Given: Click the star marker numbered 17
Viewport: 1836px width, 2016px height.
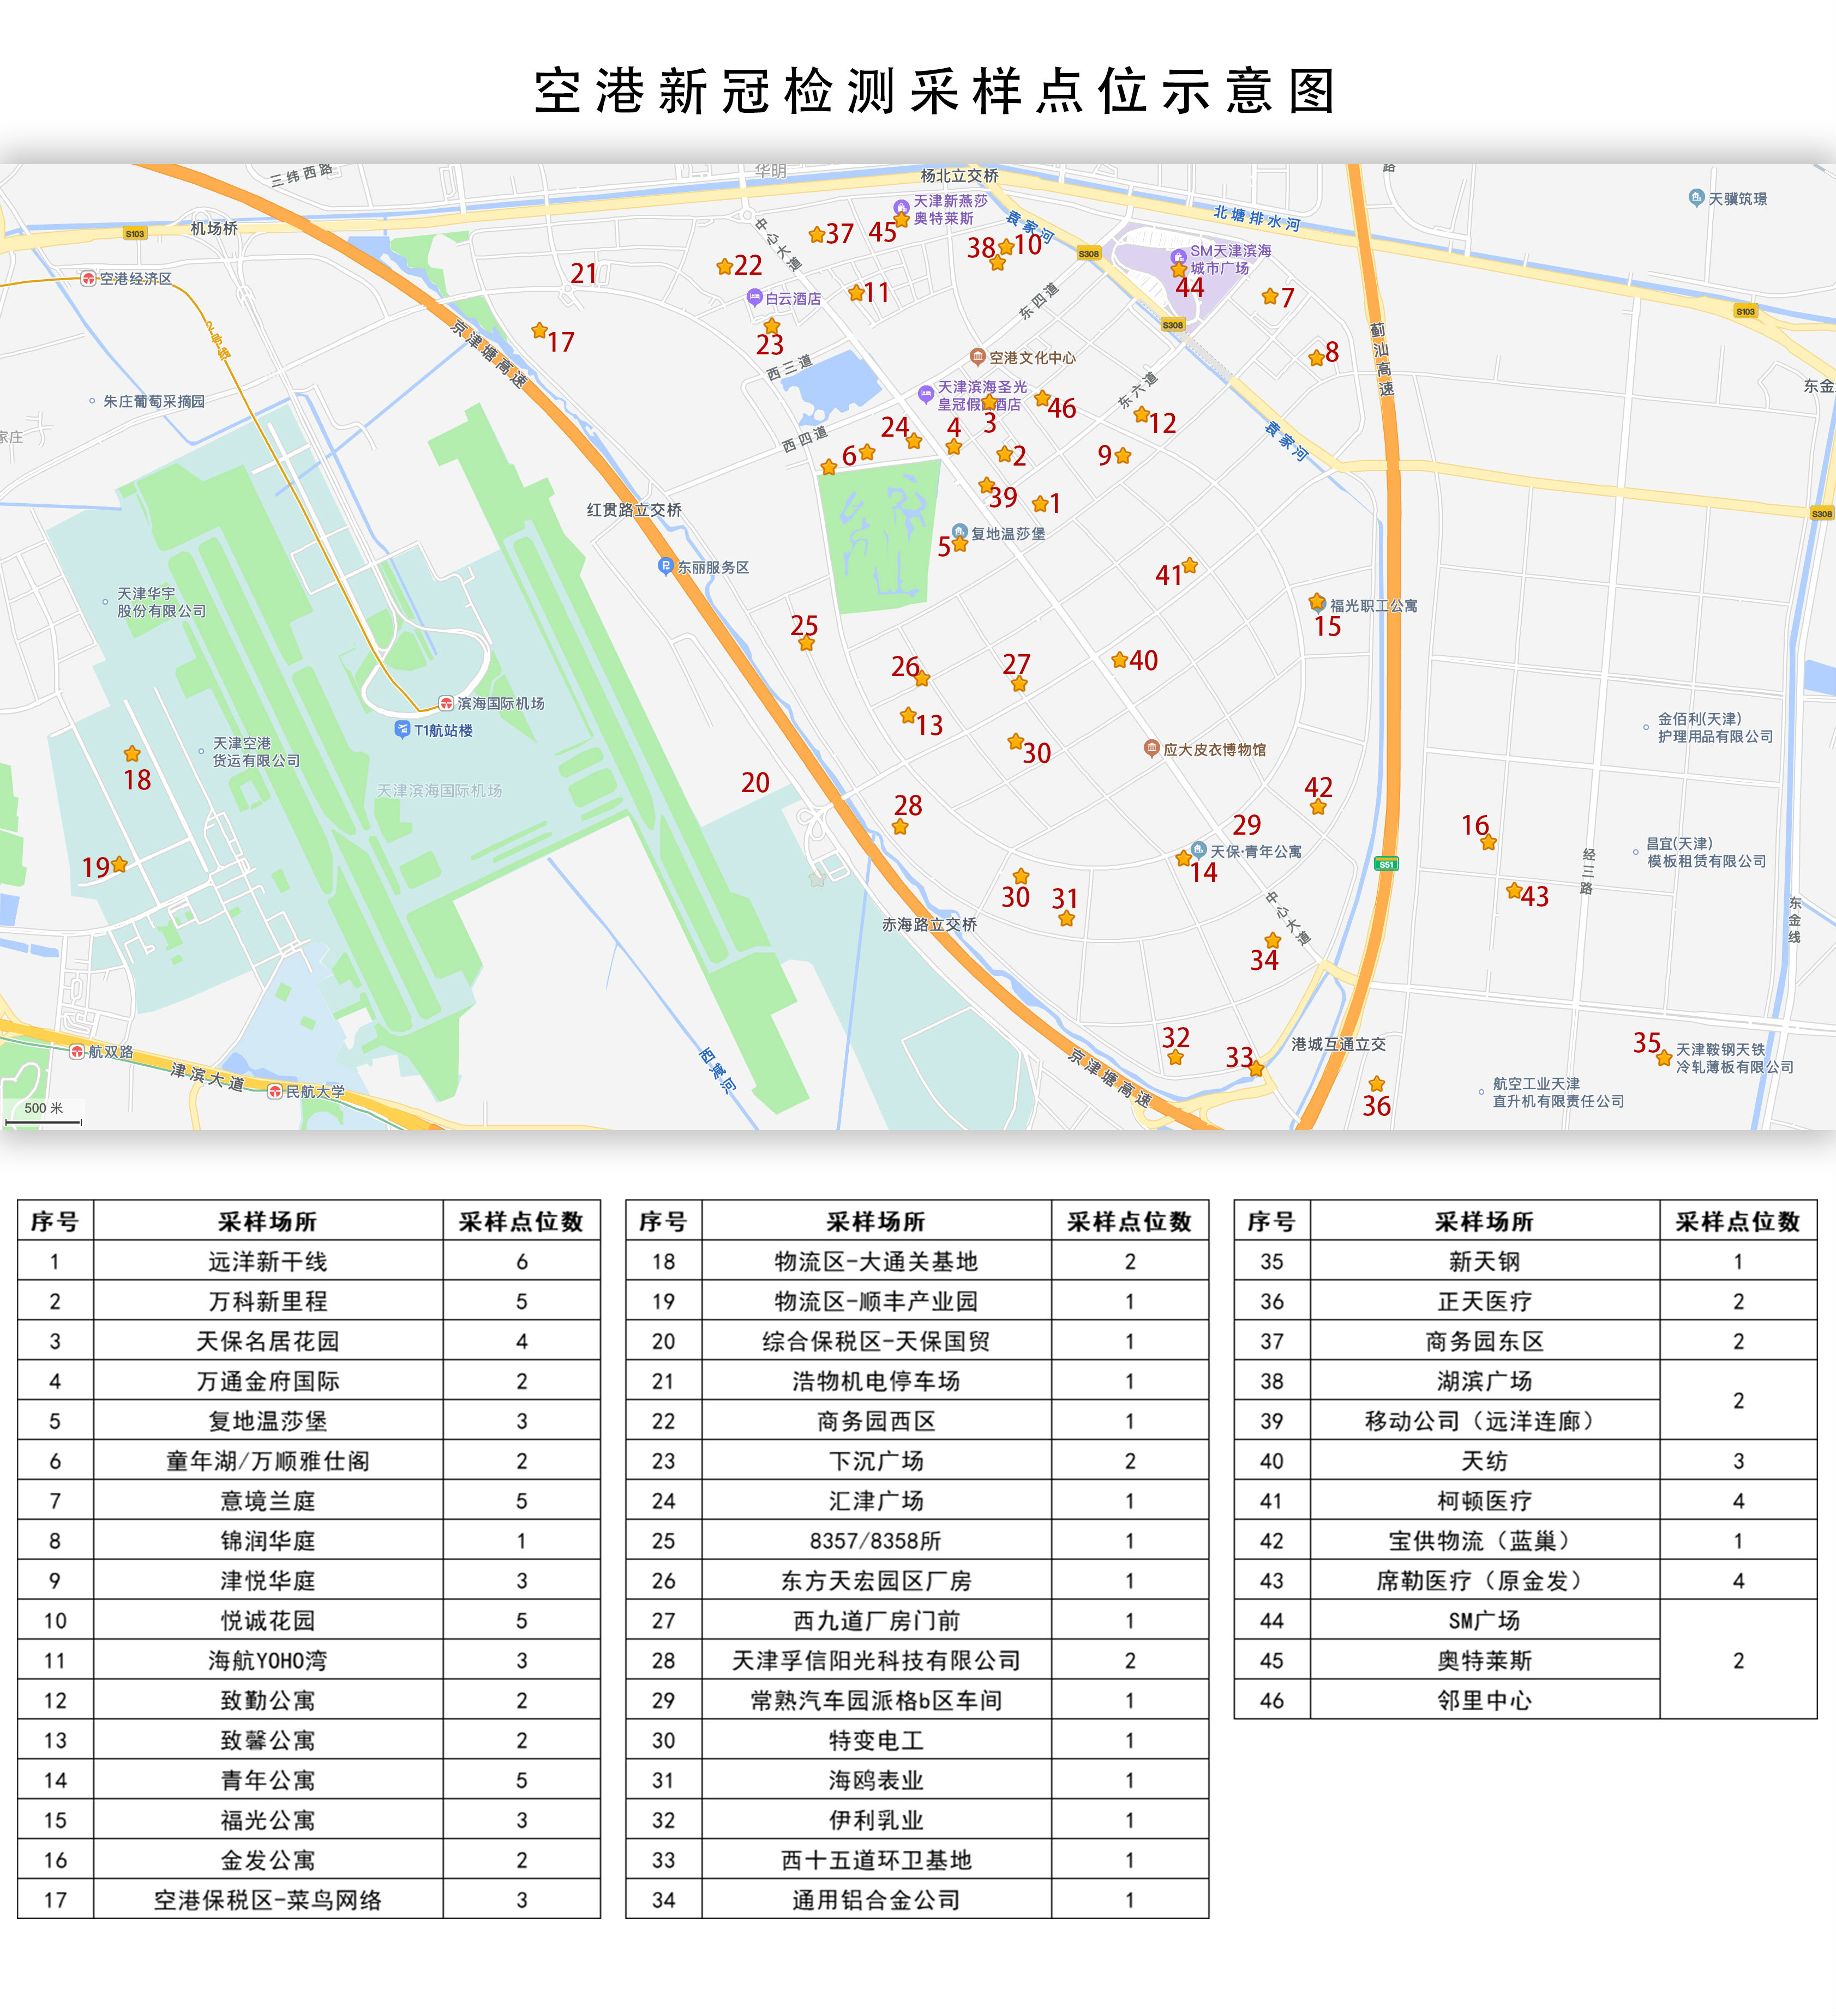Looking at the screenshot, I should coord(539,330).
